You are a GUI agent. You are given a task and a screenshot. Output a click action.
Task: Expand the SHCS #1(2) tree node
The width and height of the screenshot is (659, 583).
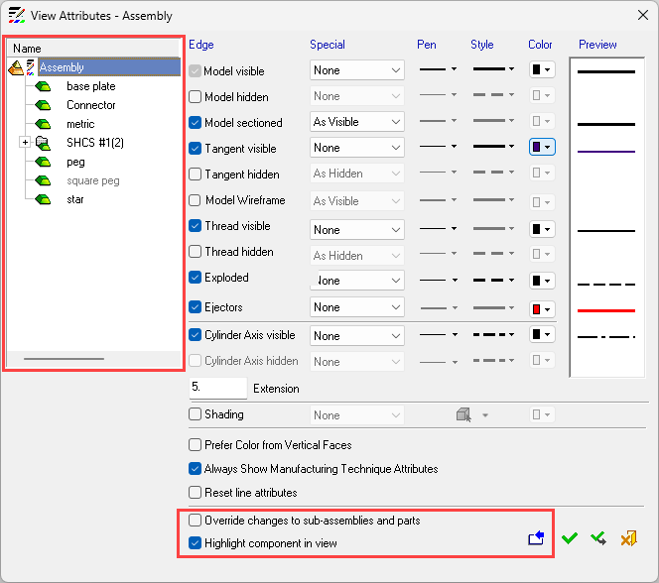point(25,143)
